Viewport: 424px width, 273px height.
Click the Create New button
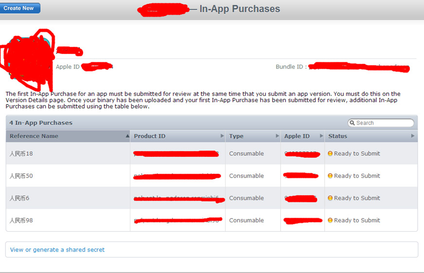(x=19, y=8)
